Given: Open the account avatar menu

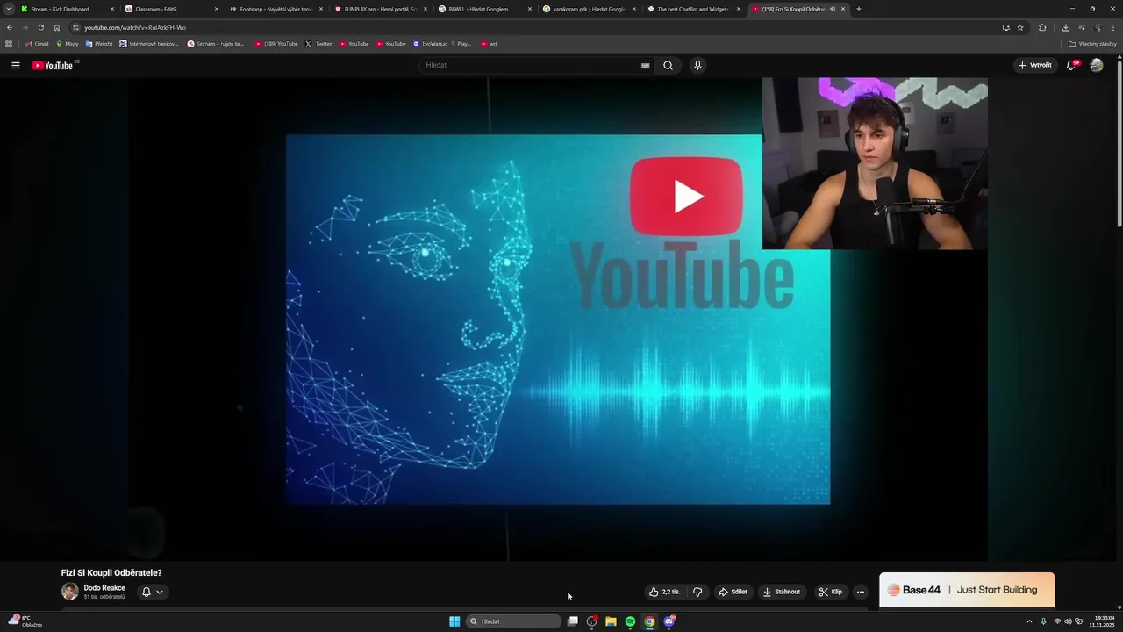Looking at the screenshot, I should pyautogui.click(x=1096, y=65).
